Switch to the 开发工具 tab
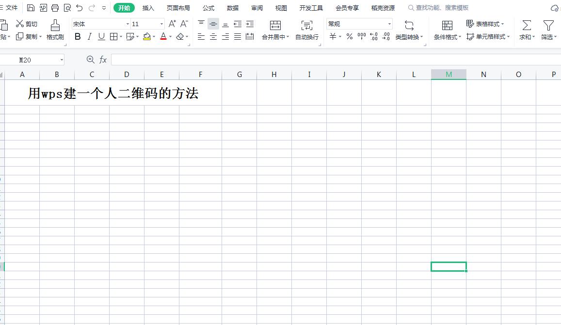 (311, 8)
